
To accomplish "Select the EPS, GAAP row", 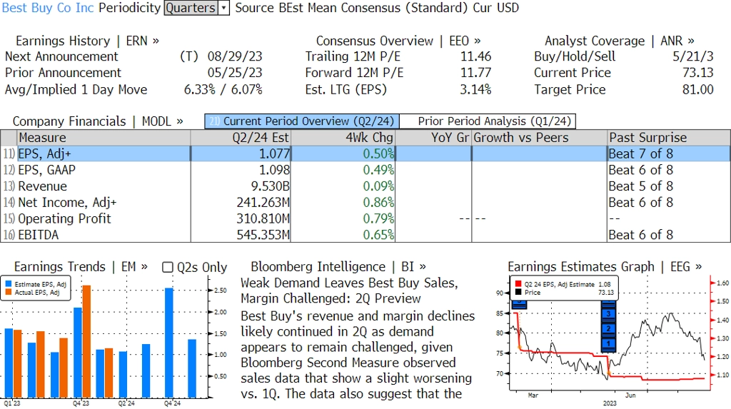I will point(365,170).
